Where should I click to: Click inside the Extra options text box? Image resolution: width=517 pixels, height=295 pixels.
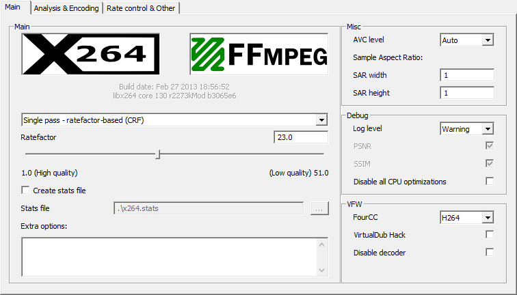tap(169, 257)
